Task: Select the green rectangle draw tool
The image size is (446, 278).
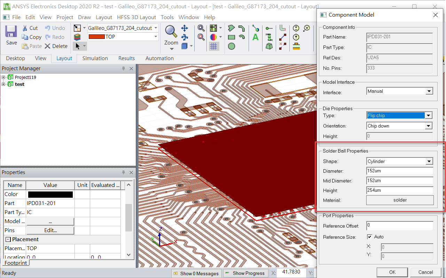Action: tap(231, 37)
